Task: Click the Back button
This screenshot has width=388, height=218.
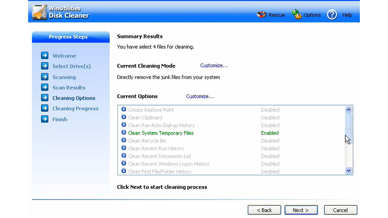Action: (x=264, y=210)
